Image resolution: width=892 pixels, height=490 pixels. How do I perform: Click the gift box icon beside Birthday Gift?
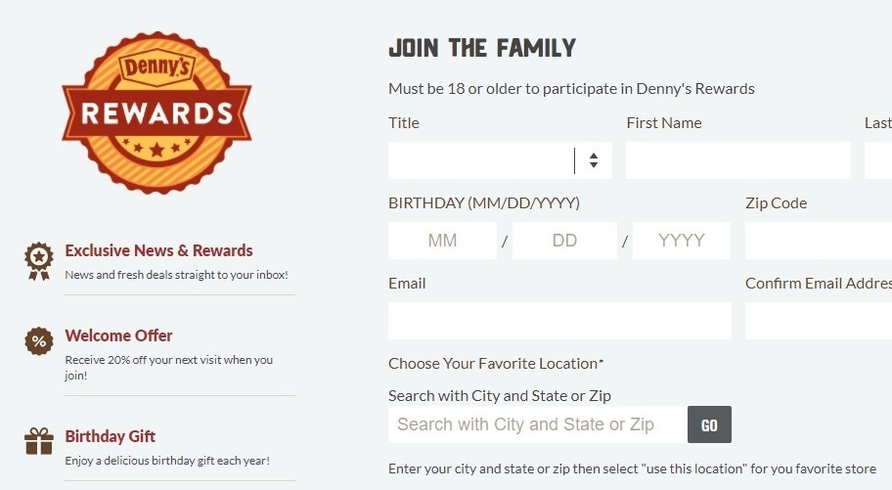click(x=39, y=442)
